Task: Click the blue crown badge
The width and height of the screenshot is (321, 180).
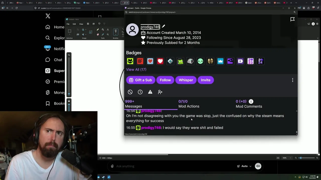Action: (x=220, y=61)
